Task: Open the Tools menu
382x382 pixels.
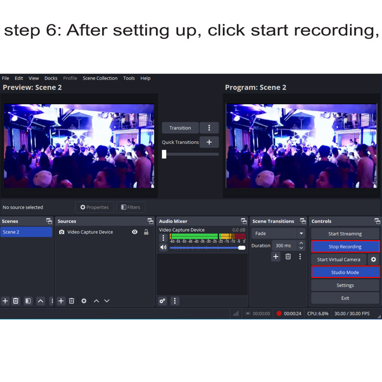Action: tap(129, 78)
